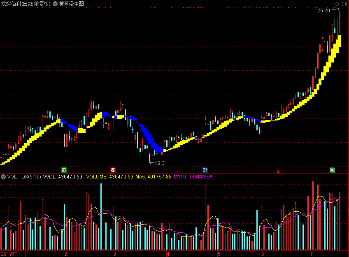The image size is (349, 257).
Task: Click the 黄蓝带主图 indicator name
Action: pyautogui.click(x=72, y=4)
